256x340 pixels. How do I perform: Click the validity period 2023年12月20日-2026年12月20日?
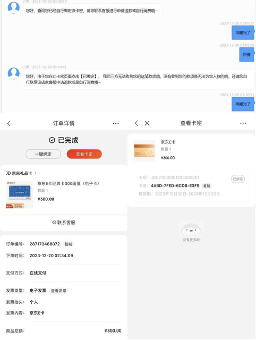tap(187, 194)
